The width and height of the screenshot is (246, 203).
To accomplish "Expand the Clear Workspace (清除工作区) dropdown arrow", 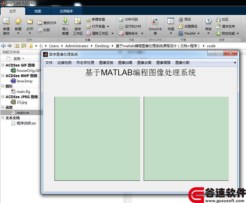I will [x=113, y=34].
